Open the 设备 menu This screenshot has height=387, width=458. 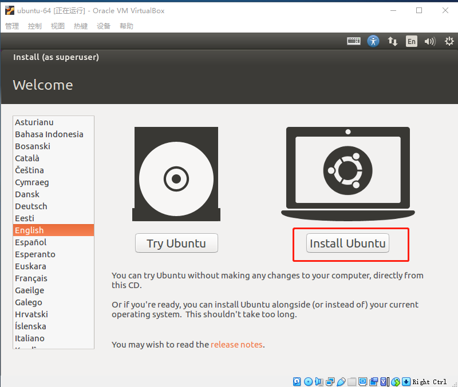pos(104,26)
